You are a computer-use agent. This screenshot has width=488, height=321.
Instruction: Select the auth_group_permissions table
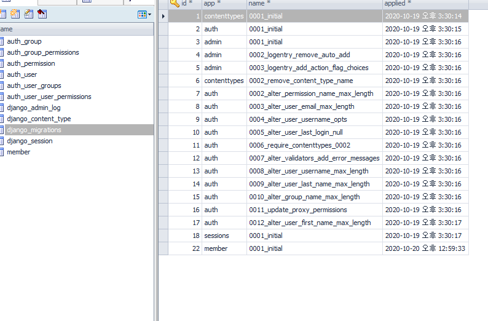pyautogui.click(x=43, y=52)
